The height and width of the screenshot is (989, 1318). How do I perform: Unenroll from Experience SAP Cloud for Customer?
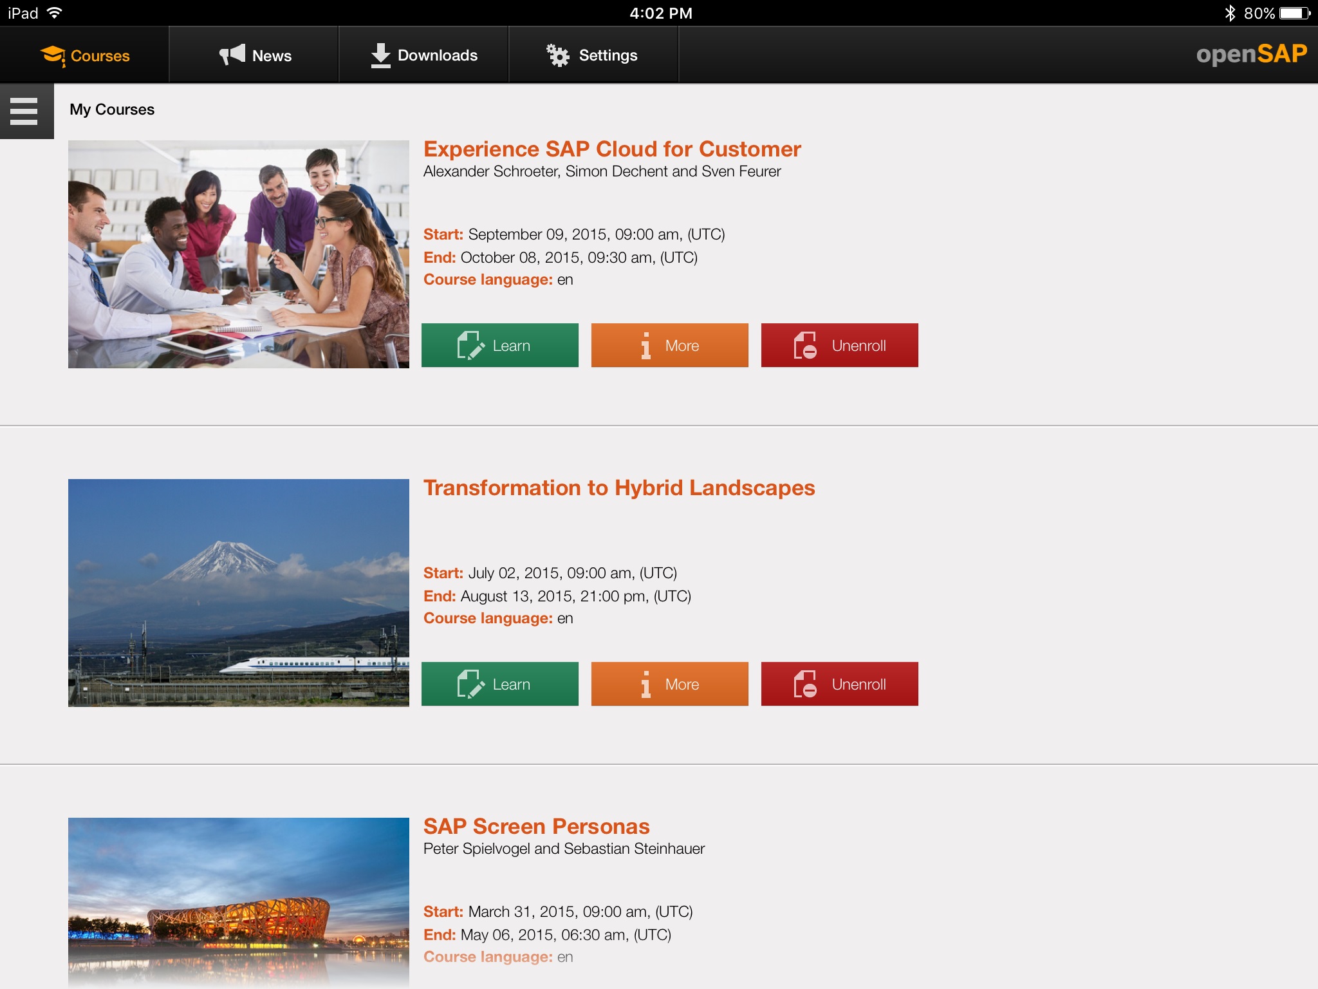coord(839,346)
